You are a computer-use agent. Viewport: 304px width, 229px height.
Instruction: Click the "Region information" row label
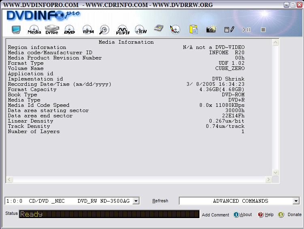tap(37, 47)
